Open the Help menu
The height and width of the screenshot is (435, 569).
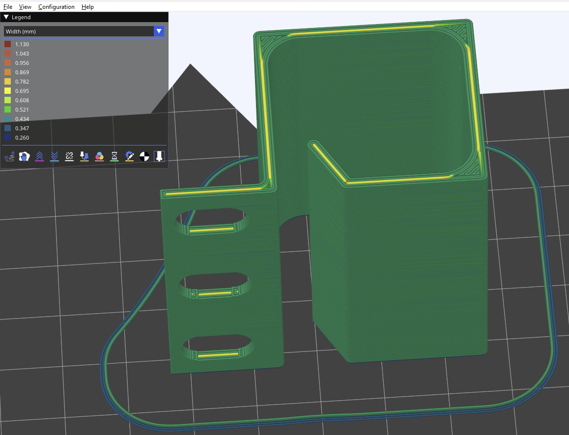[x=87, y=7]
